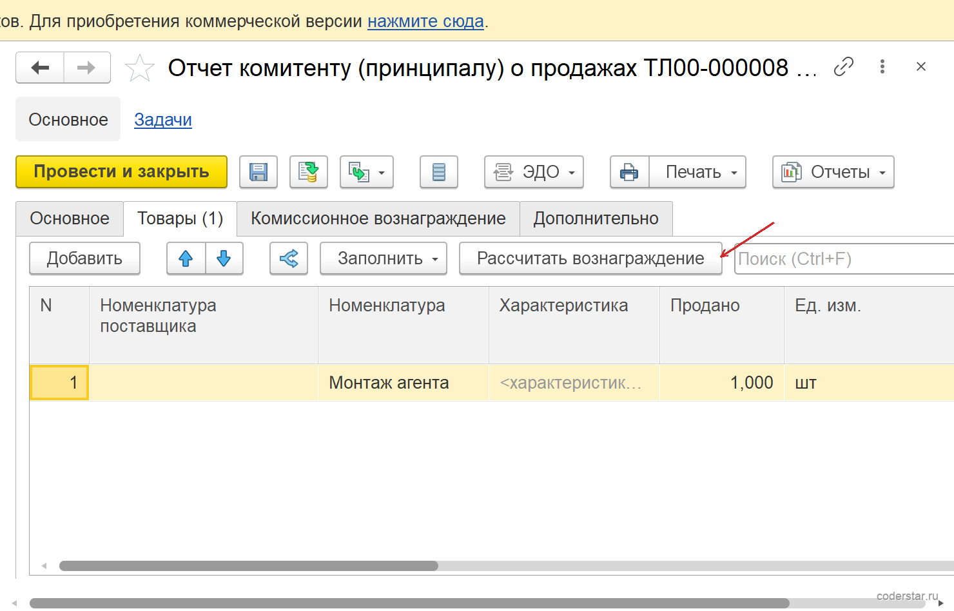Screen dimensions: 954x611
Task: Expand the ЭДО dropdown
Action: pyautogui.click(x=534, y=172)
